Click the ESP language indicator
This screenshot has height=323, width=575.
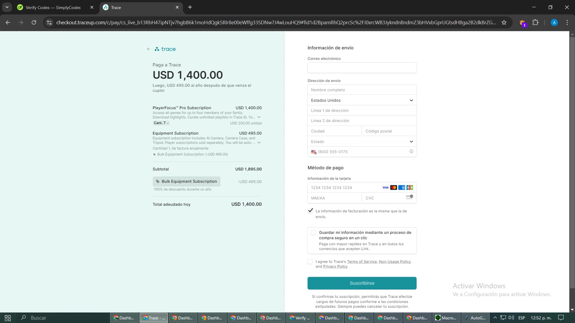pyautogui.click(x=522, y=318)
